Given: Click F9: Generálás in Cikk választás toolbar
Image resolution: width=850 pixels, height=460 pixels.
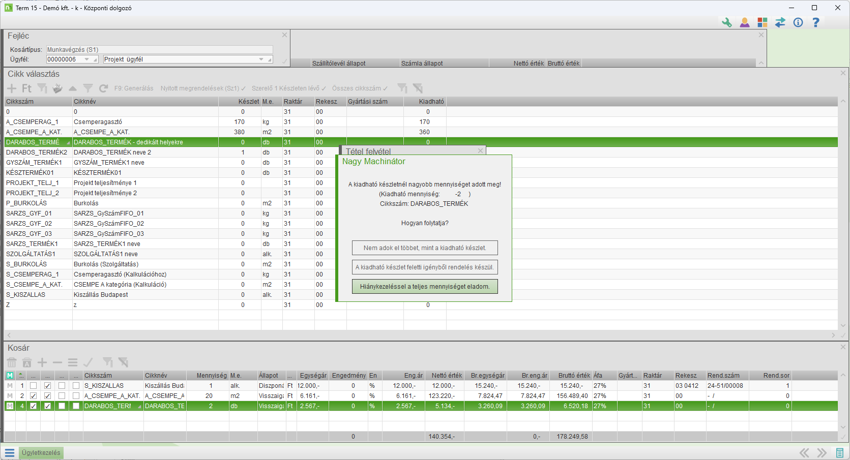Looking at the screenshot, I should pyautogui.click(x=134, y=88).
